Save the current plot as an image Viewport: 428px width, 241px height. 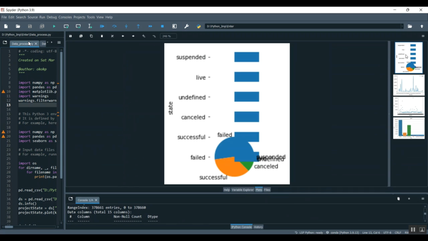click(x=70, y=36)
